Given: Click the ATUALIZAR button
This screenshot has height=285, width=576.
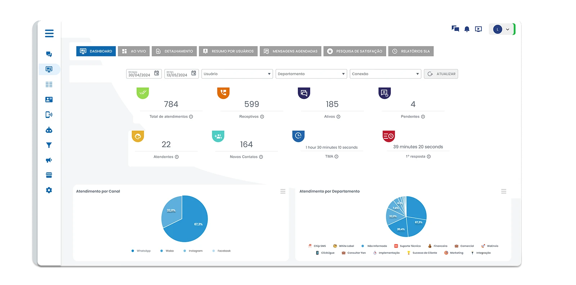Looking at the screenshot, I should click(441, 74).
